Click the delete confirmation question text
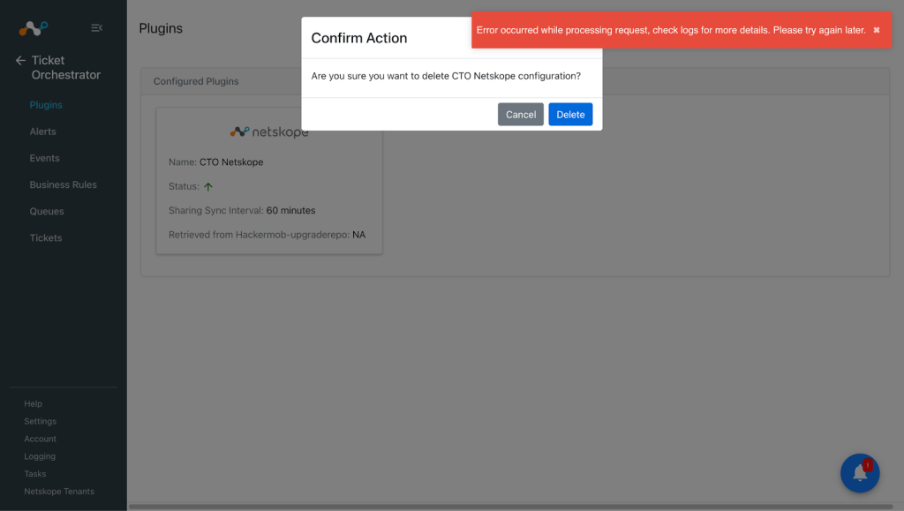 pyautogui.click(x=446, y=76)
